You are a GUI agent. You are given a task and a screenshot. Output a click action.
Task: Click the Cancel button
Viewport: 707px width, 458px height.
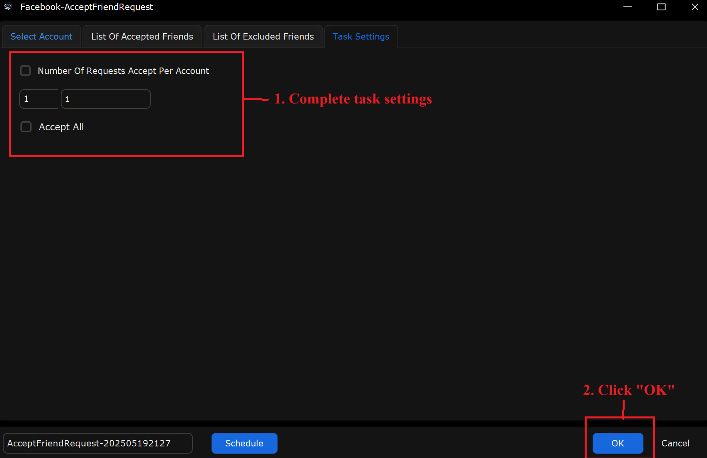[675, 443]
